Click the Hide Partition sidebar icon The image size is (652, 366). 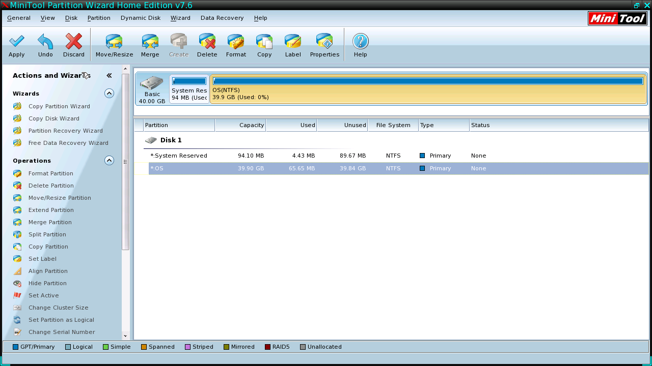tap(17, 283)
